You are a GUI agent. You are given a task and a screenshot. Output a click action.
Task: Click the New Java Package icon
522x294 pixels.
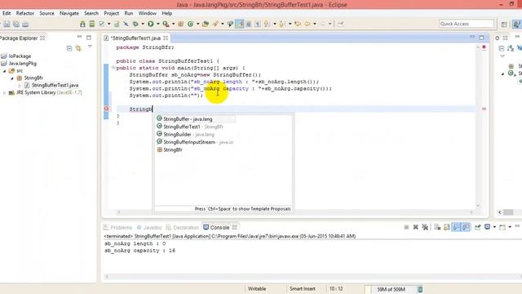pos(181,24)
